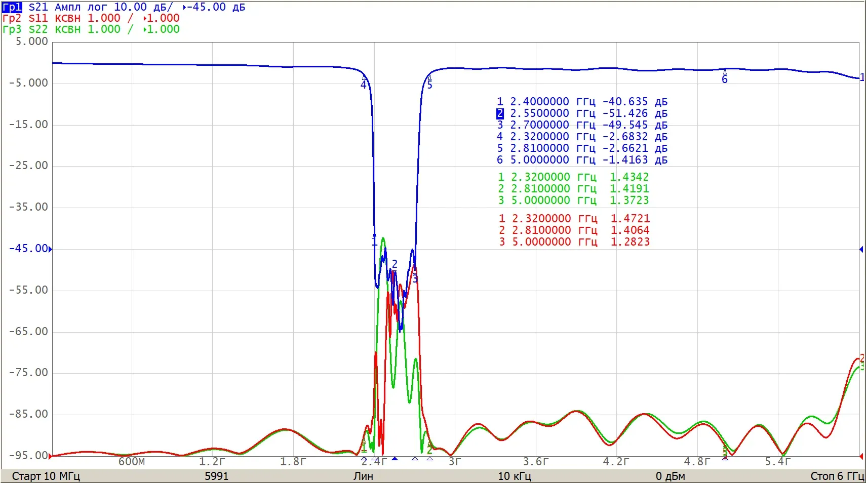Click blue marker 5 on S21 trace
The image size is (866, 483).
[429, 82]
